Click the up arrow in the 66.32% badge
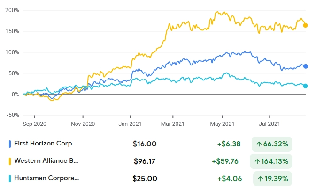This screenshot has width=316, height=189. coord(257,144)
